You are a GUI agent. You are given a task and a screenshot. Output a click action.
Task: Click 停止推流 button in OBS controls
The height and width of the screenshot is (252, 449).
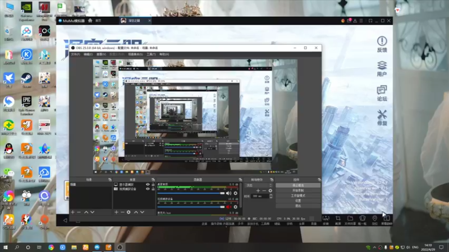[298, 185]
